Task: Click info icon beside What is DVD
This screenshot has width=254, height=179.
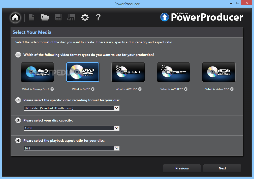Action: pos(93,89)
